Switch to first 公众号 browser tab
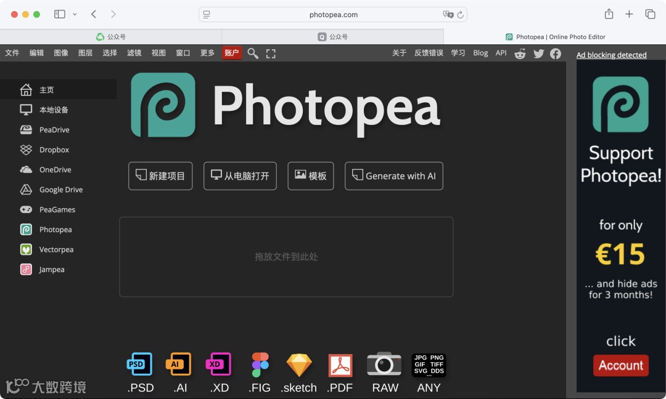Viewport: 666px width, 399px height. pos(111,37)
